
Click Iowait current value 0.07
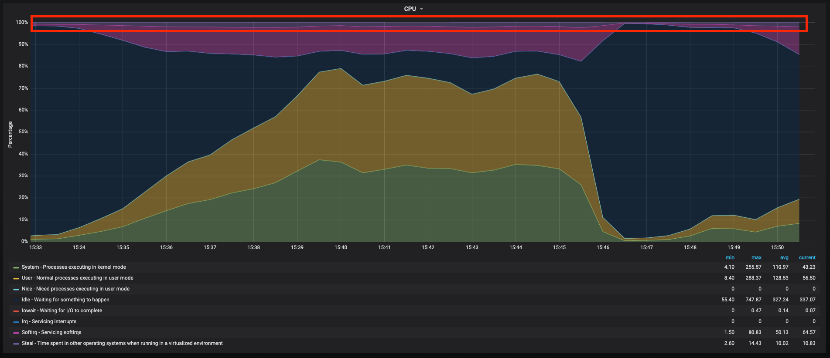(x=810, y=311)
